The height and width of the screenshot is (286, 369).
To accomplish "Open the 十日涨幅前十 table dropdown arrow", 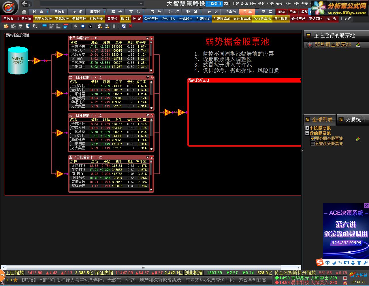I will 148,38.
